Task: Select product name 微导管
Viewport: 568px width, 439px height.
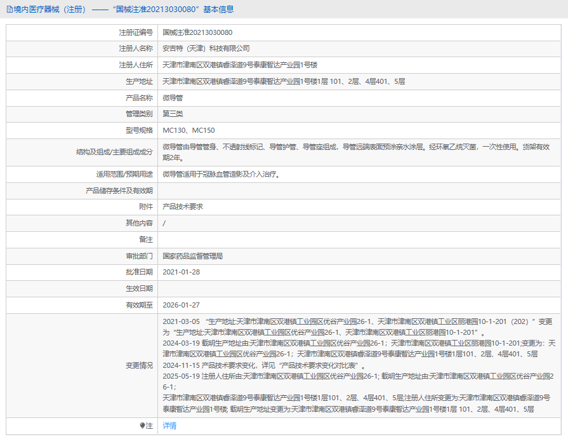Action: (x=173, y=98)
